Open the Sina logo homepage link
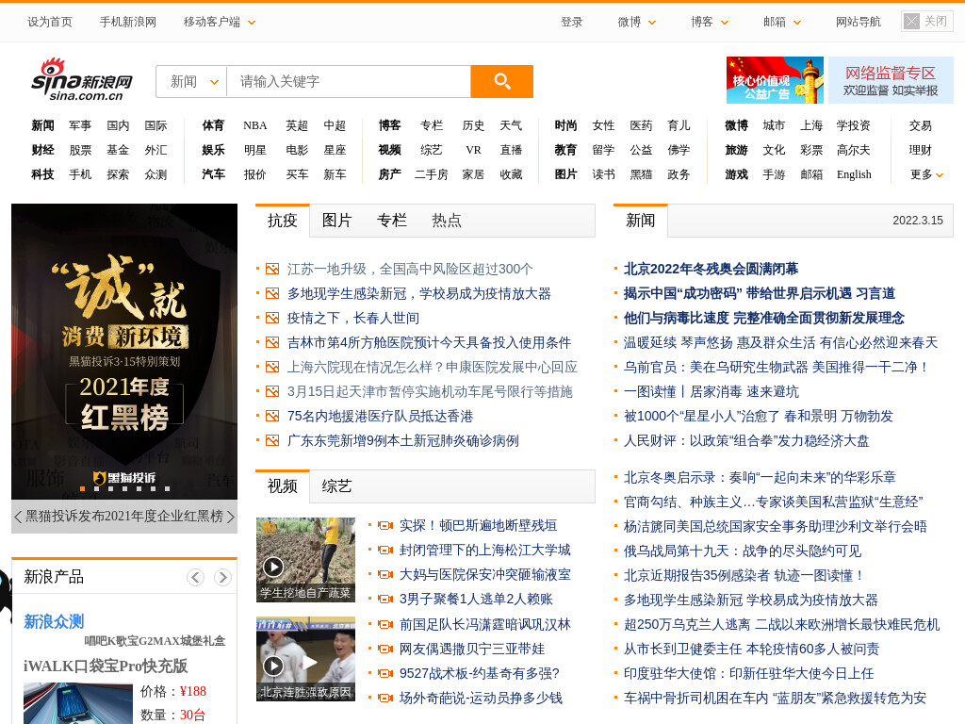This screenshot has height=724, width=965. click(x=82, y=80)
